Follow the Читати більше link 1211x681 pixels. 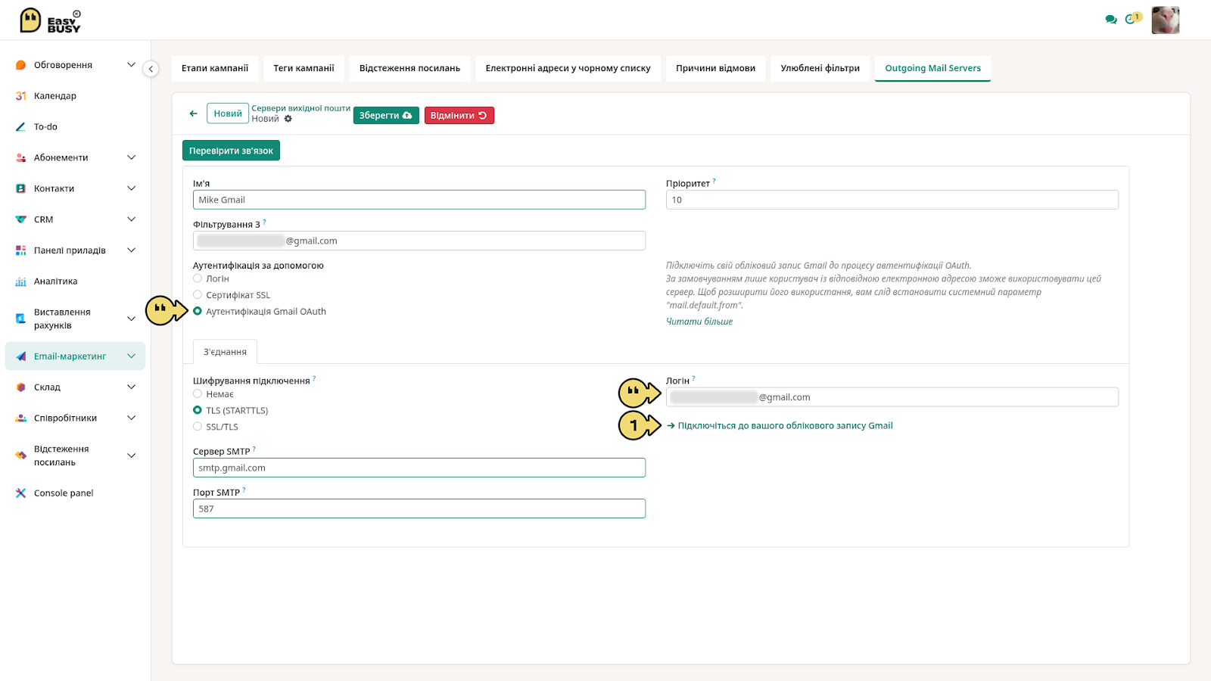tap(699, 322)
